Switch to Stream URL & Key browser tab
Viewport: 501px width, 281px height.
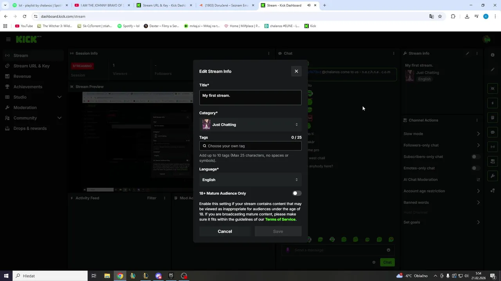pyautogui.click(x=164, y=5)
